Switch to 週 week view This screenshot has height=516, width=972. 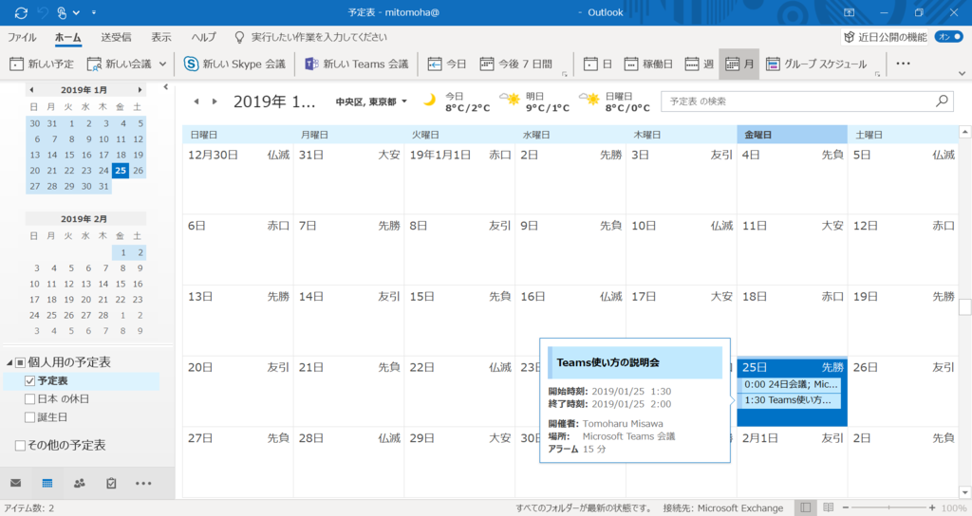(x=700, y=64)
